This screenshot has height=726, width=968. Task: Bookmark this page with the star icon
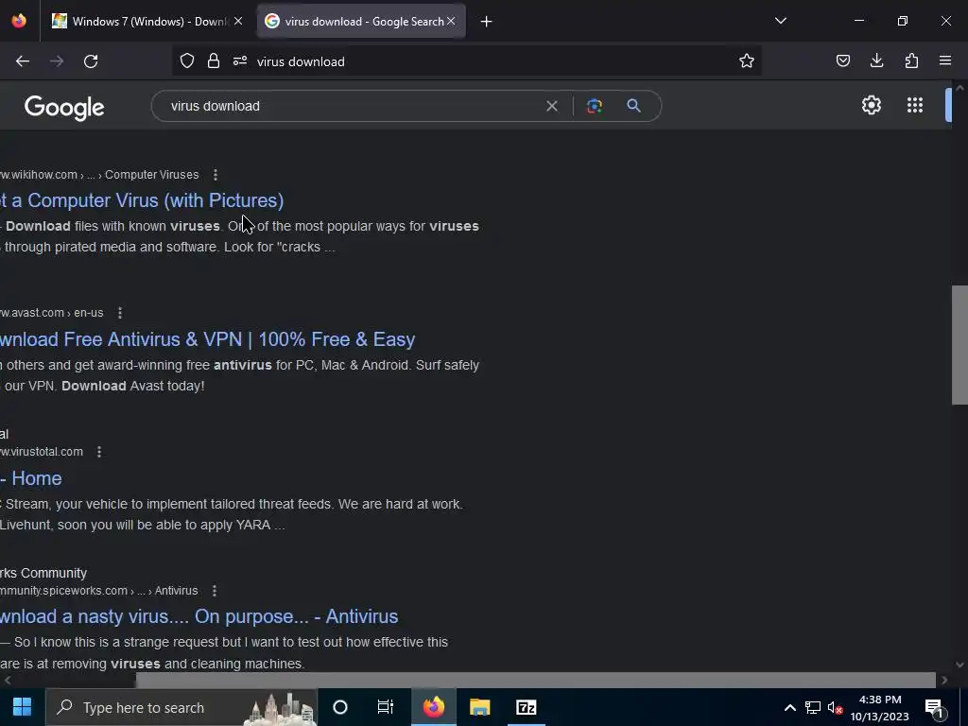(x=747, y=60)
